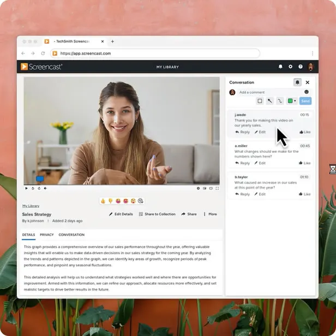
Task: Click the Sales Strategy video title
Action: (37, 214)
